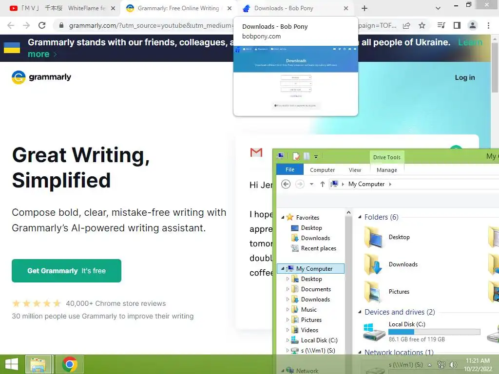Click My Computer in Explorer address bar
499x374 pixels.
(366, 184)
